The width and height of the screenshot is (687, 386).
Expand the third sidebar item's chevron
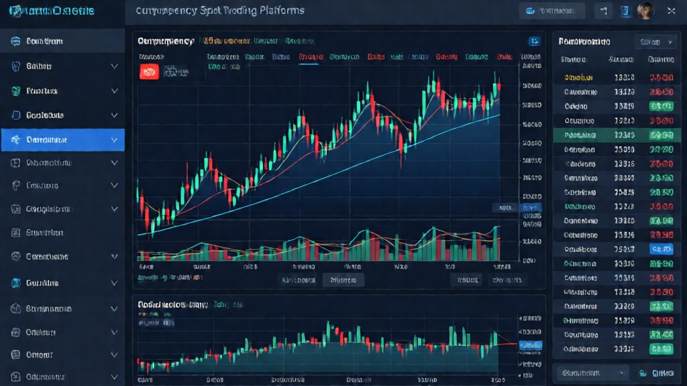114,91
